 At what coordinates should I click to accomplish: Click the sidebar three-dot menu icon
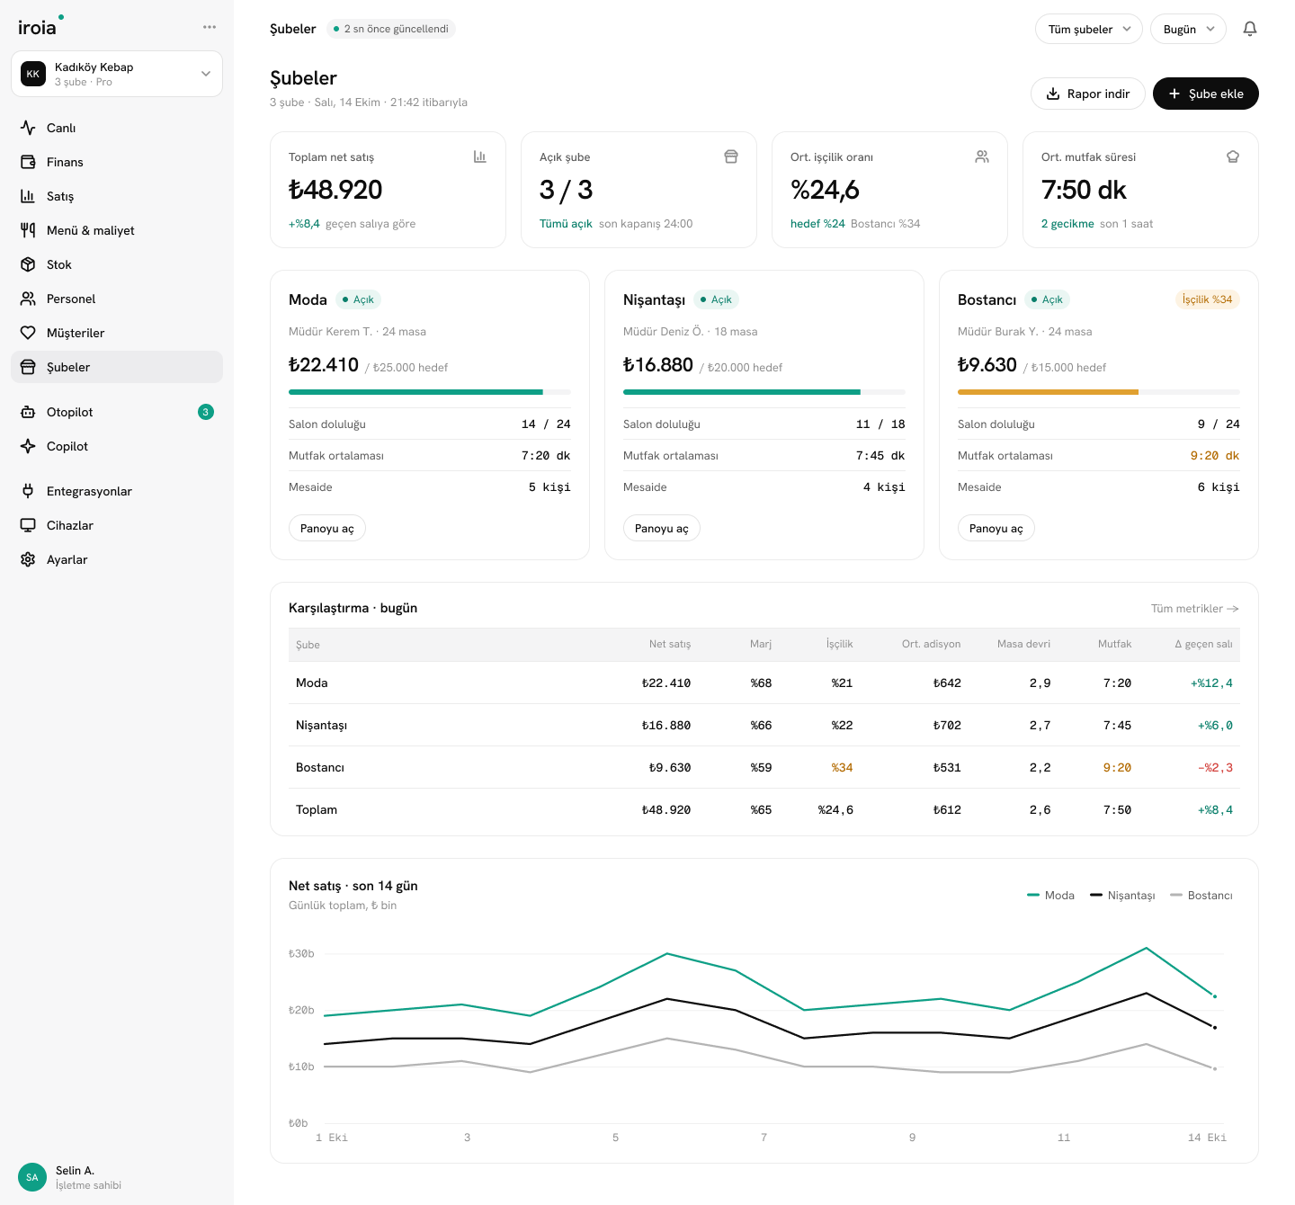coord(210,27)
